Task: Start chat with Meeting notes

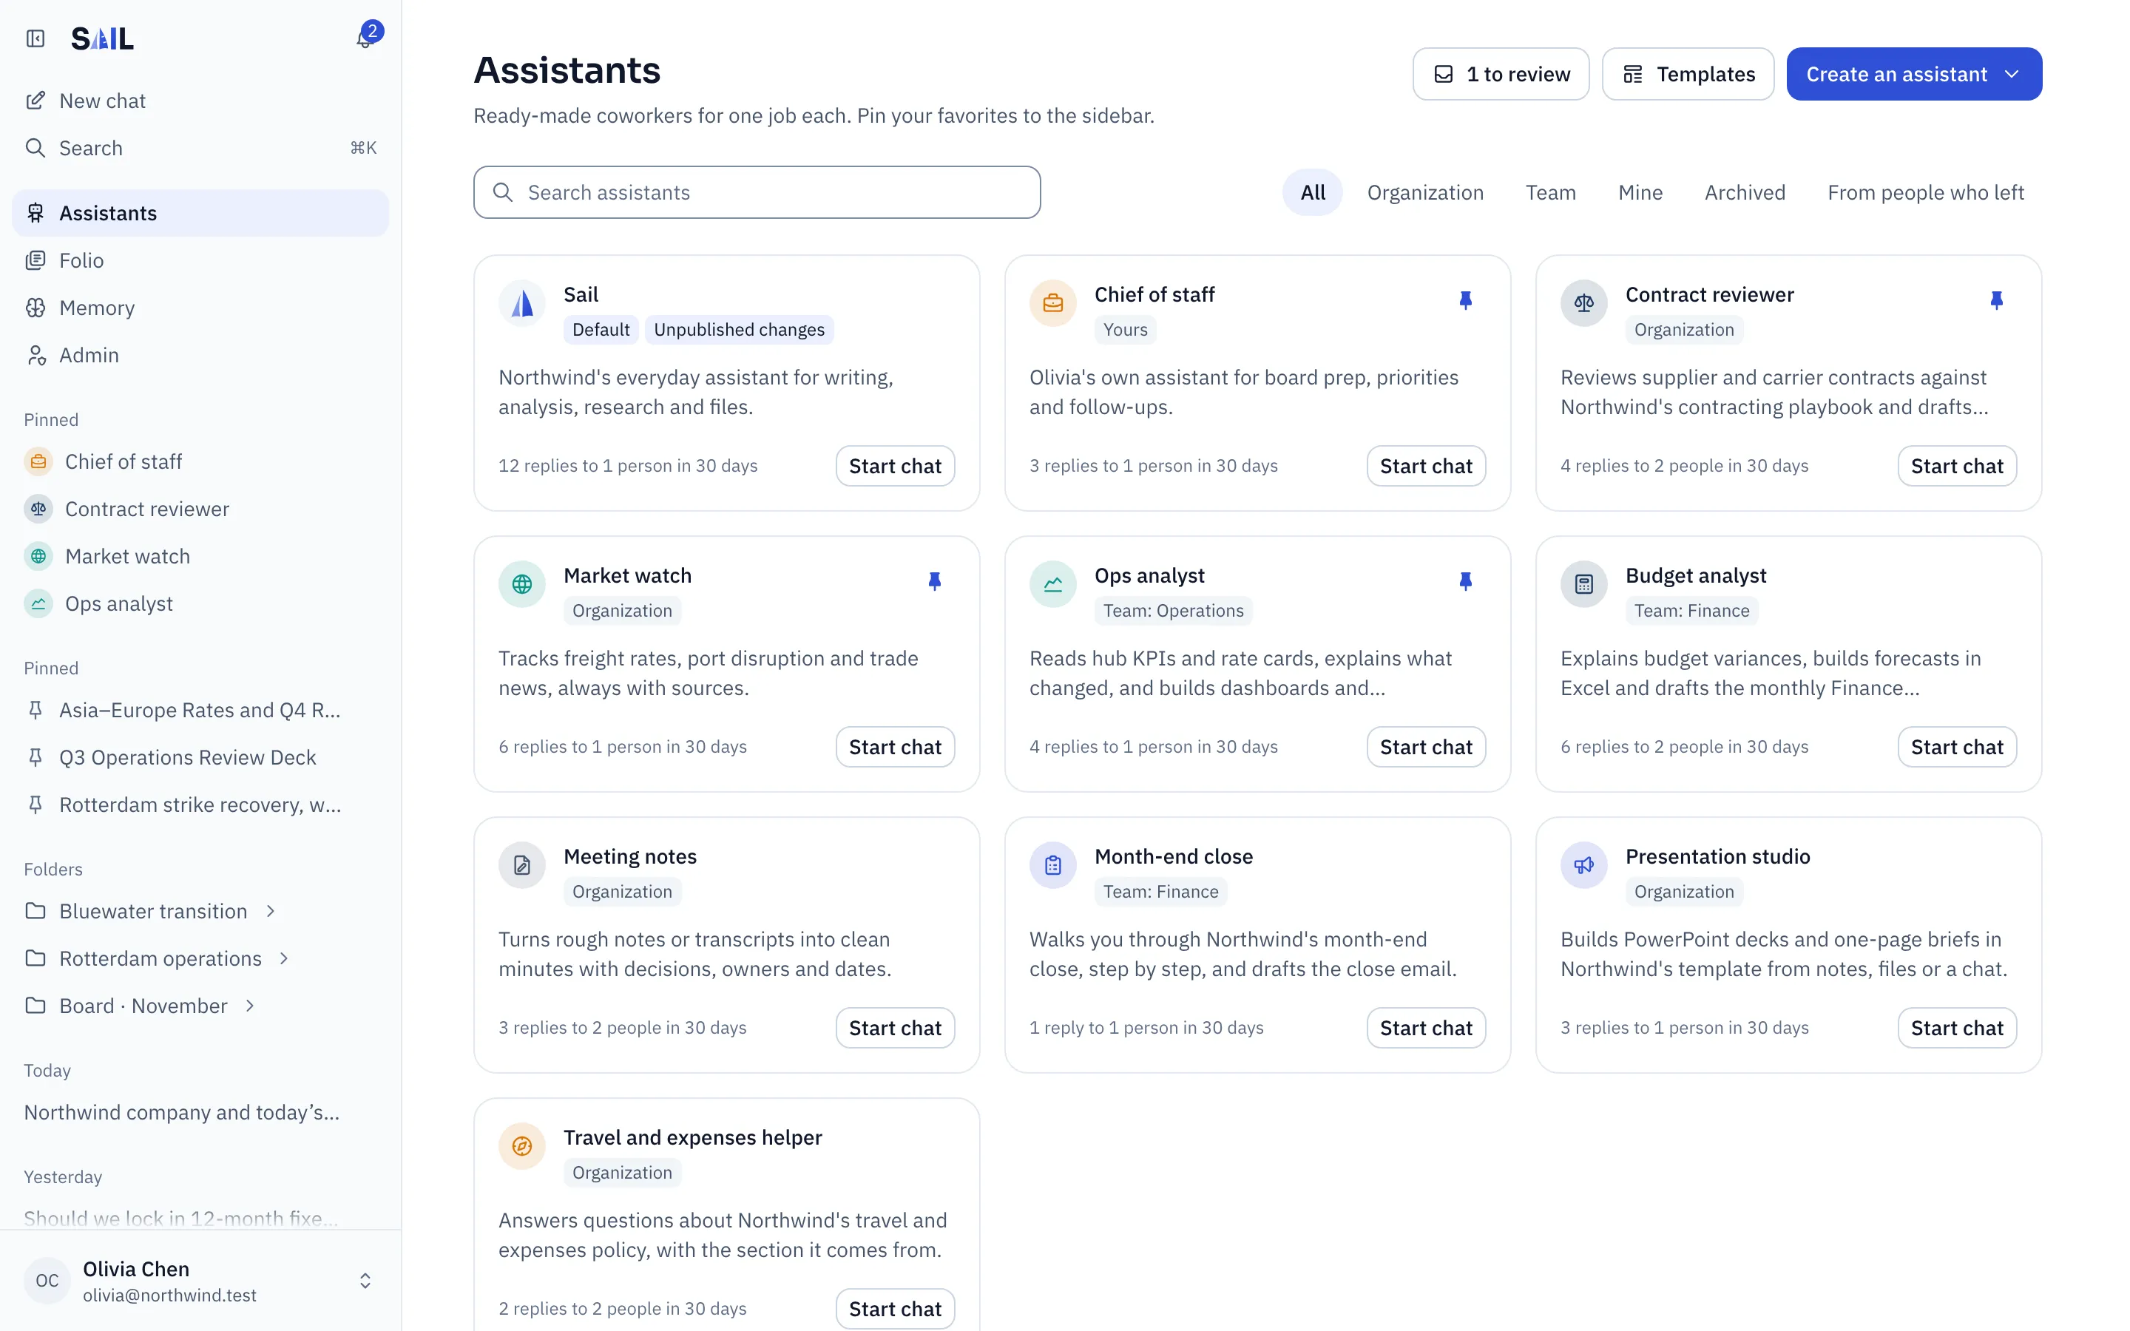Action: [895, 1027]
